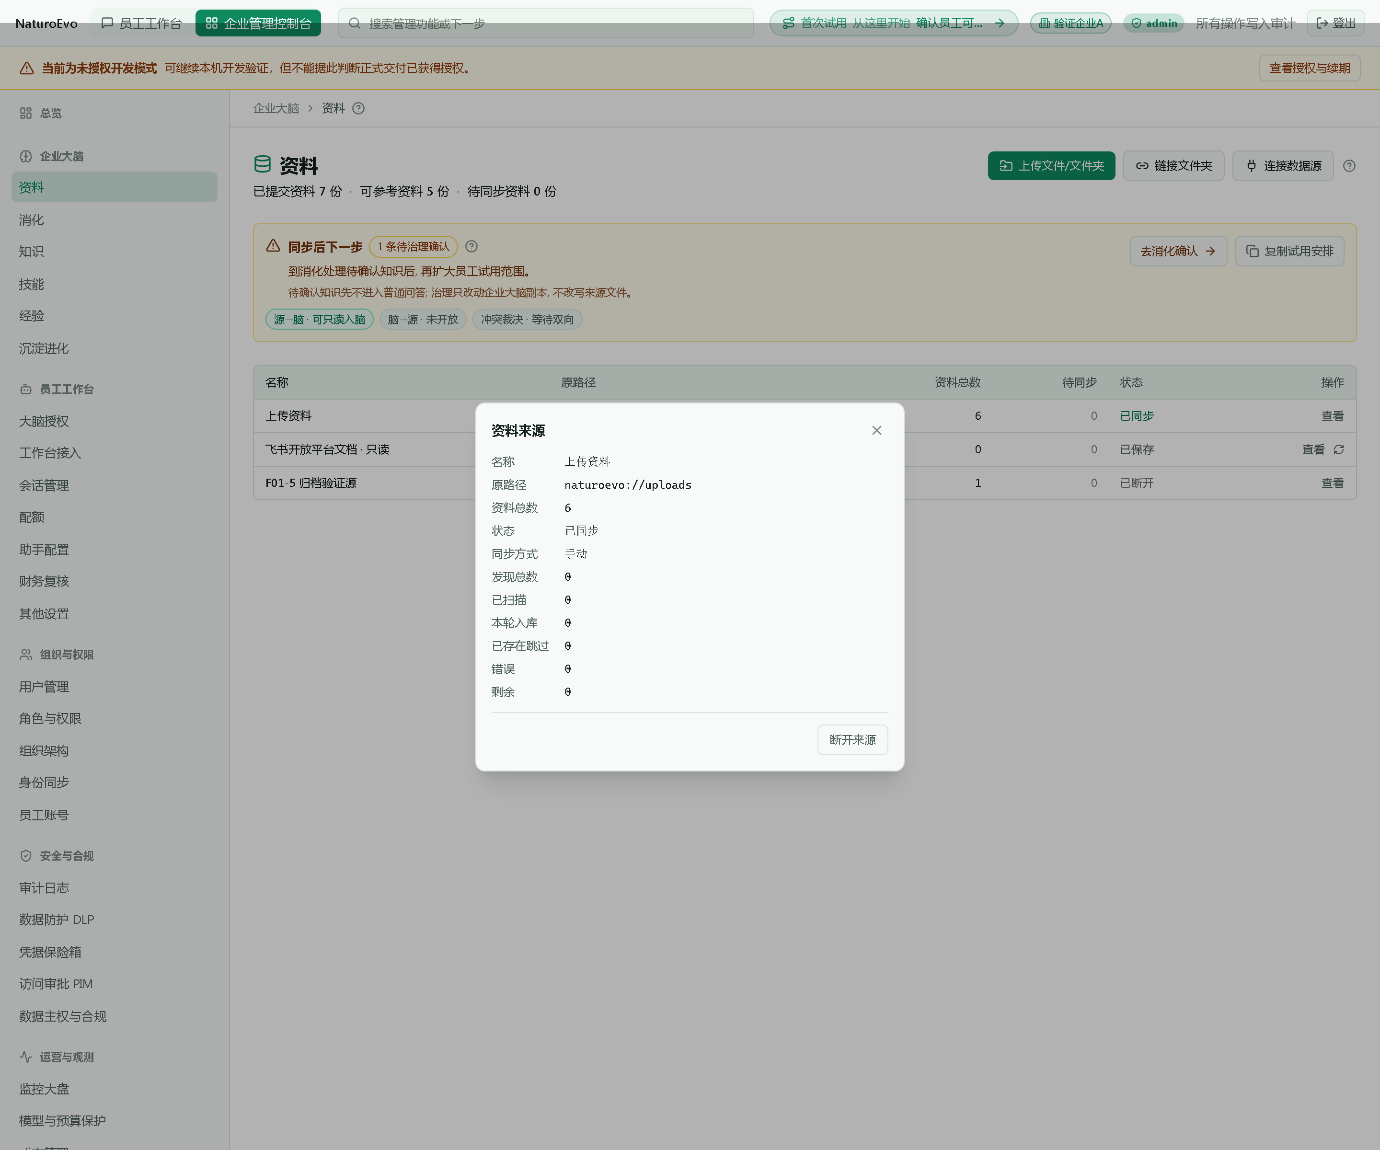The image size is (1380, 1150).
Task: Click the 组织与权限 section people icon
Action: 25,655
